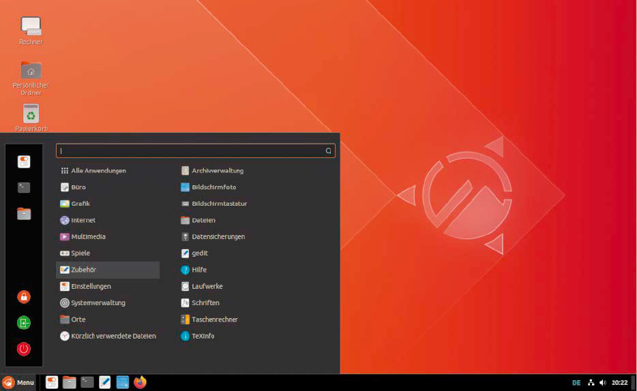
Task: Launch Firefox from the taskbar
Action: [140, 382]
